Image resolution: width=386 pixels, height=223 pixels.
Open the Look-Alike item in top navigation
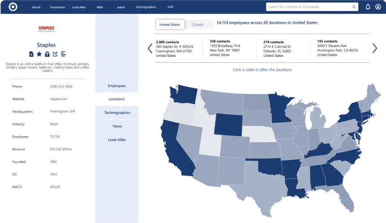click(x=79, y=7)
